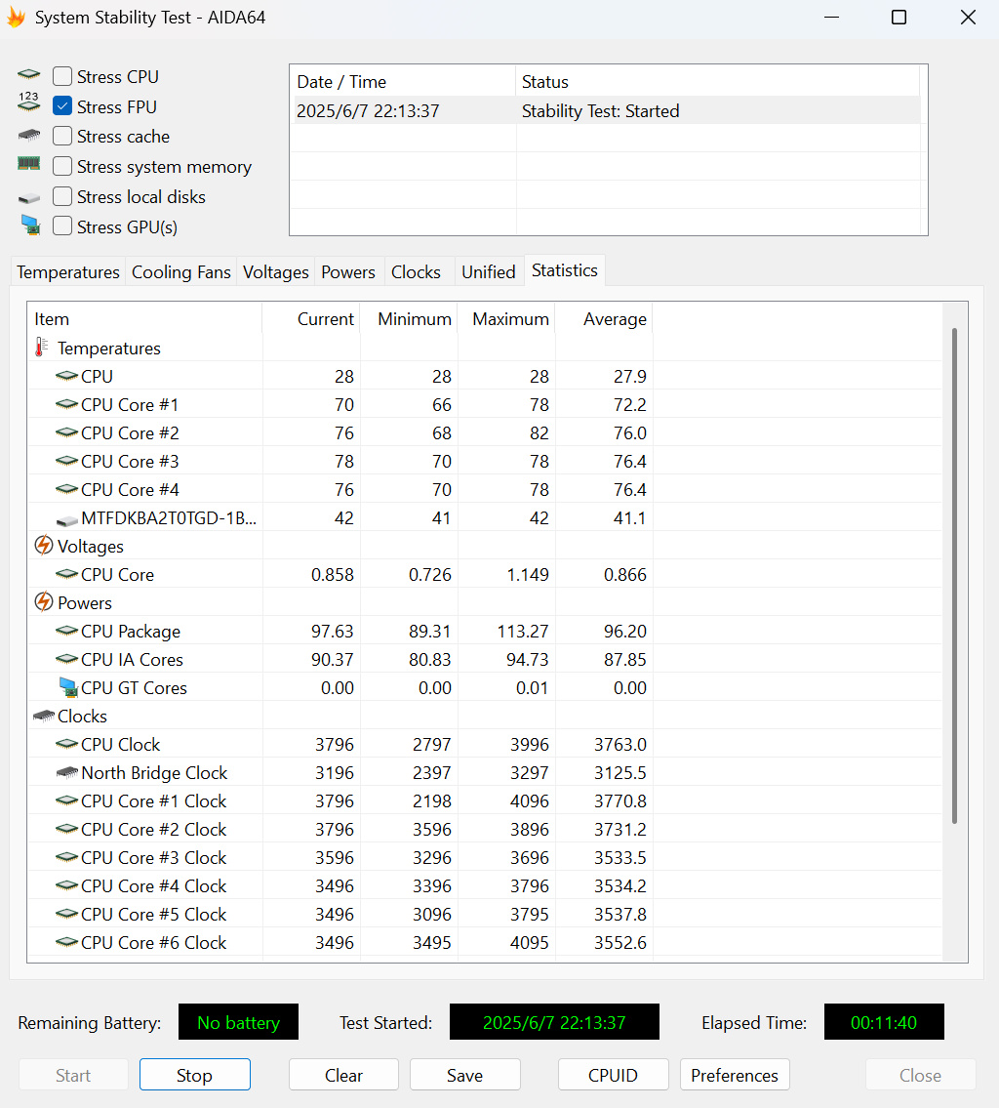Click the GPU icon of CPU GT Cores row
This screenshot has height=1108, width=999.
68,687
